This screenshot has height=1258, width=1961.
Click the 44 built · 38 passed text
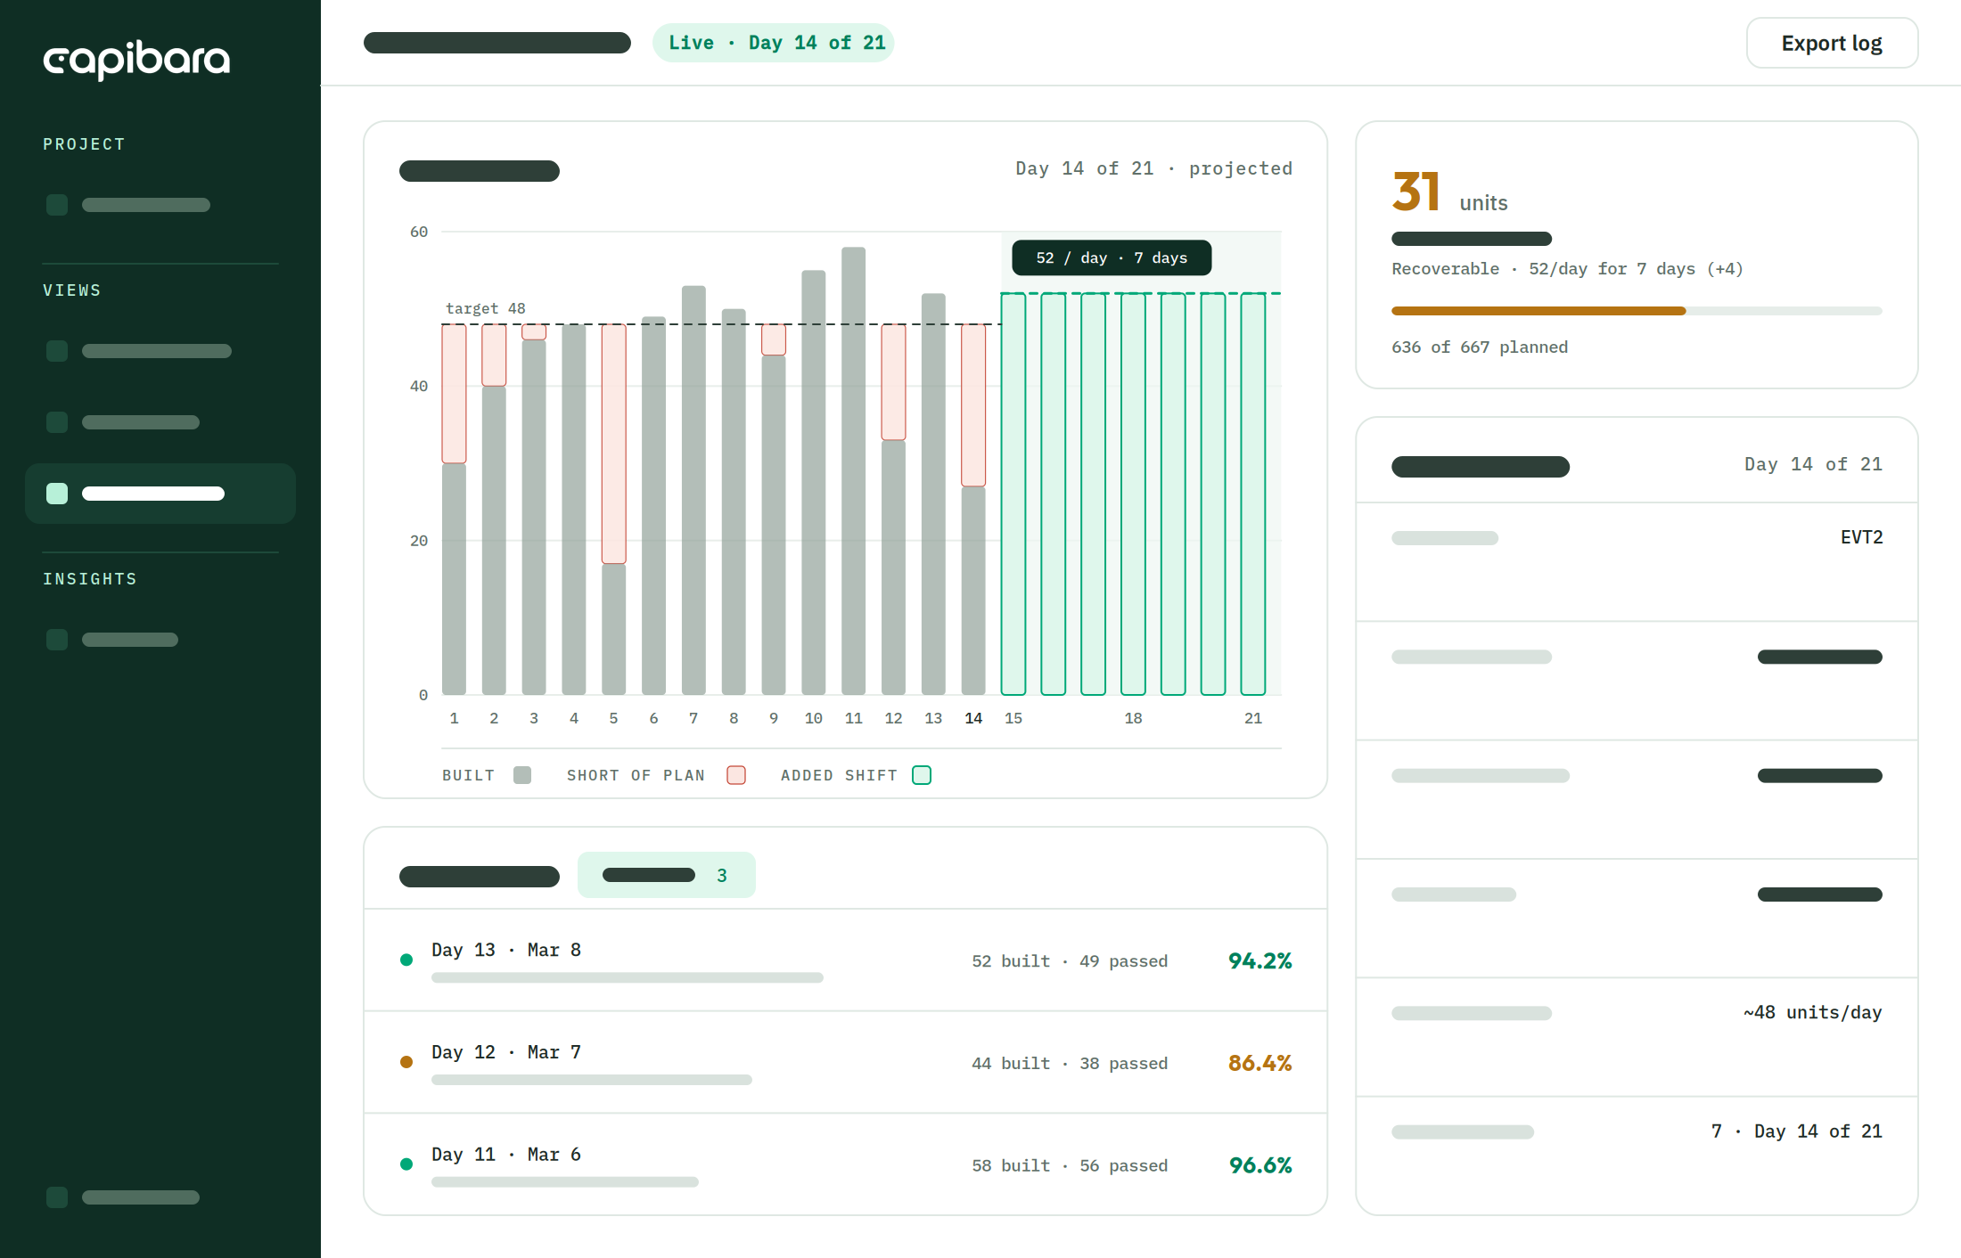pyautogui.click(x=1070, y=1064)
